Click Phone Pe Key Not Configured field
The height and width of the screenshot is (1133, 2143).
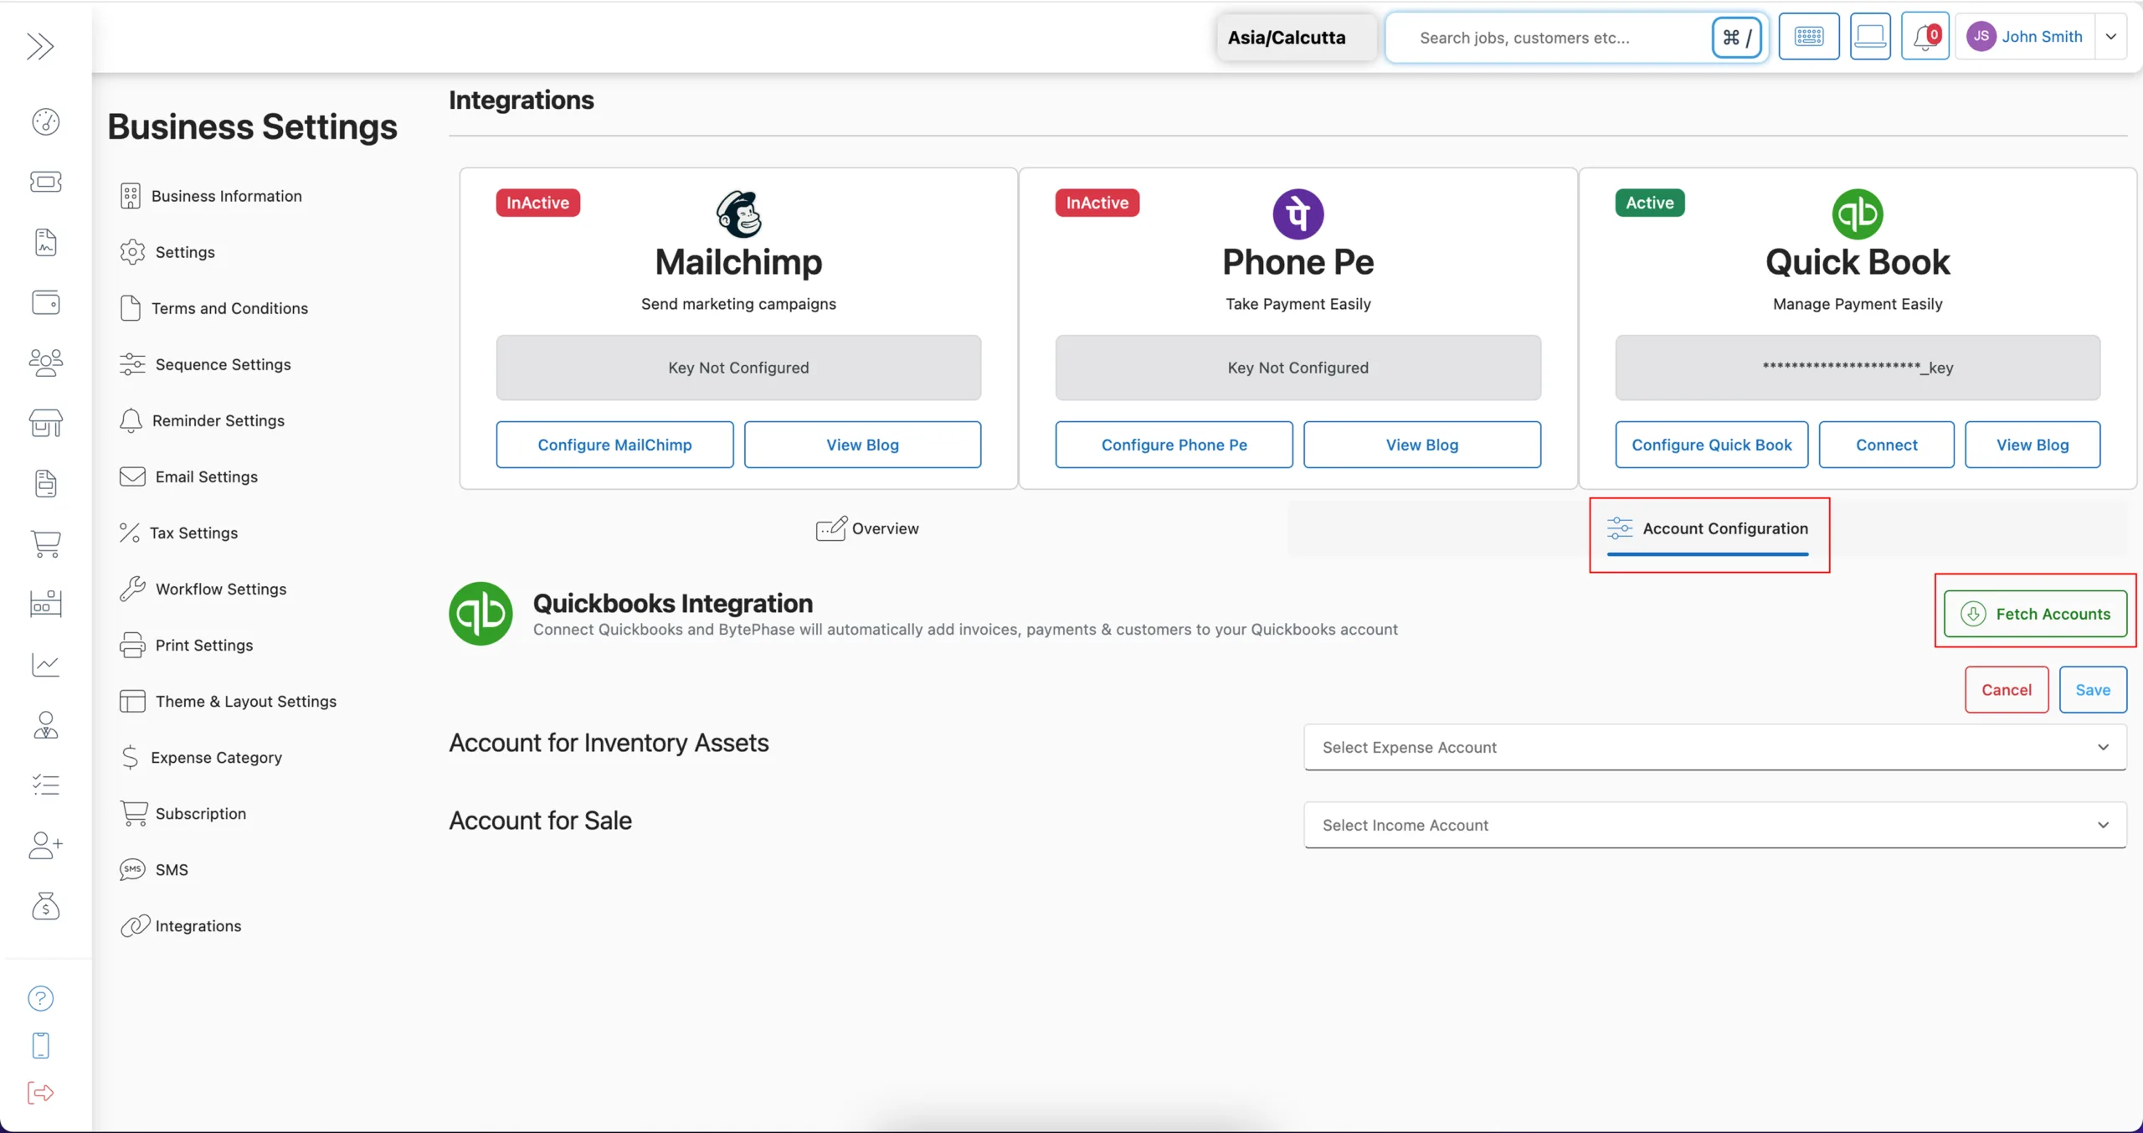tap(1298, 368)
